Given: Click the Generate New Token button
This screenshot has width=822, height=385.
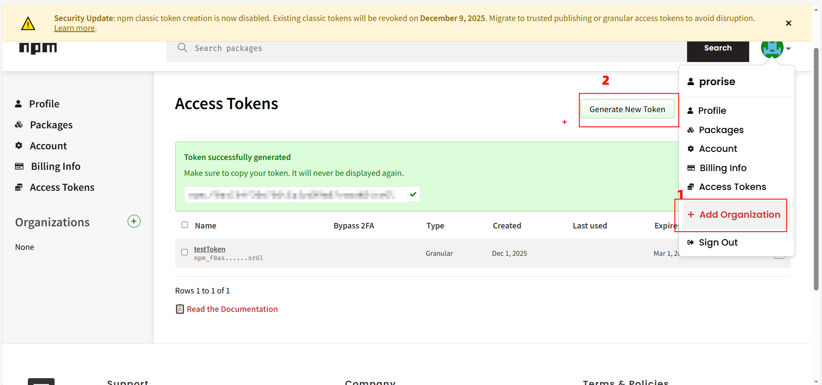Looking at the screenshot, I should tap(627, 109).
